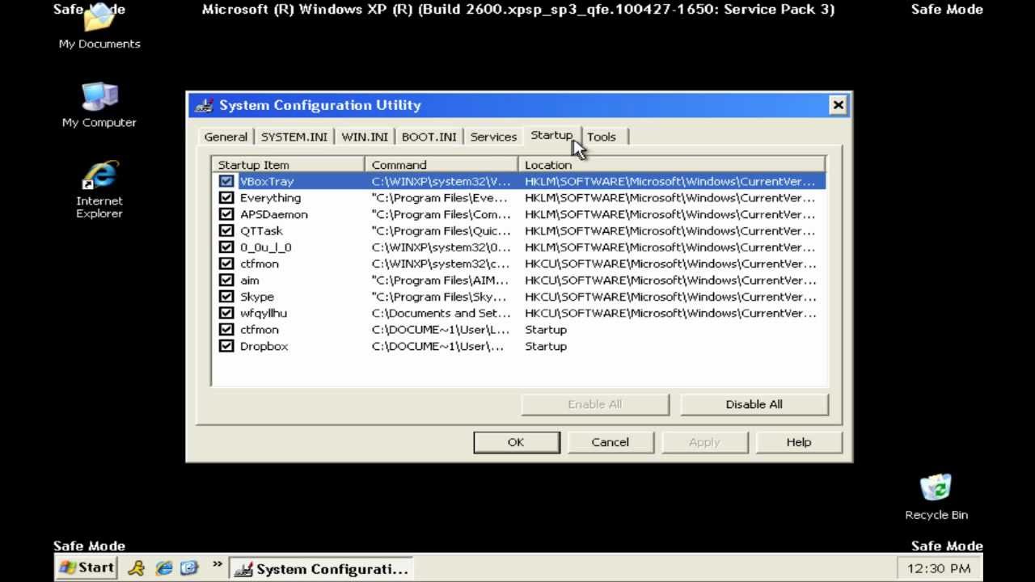Uncheck the 0_0u_l_0 startup item
This screenshot has width=1035, height=582.
tap(226, 247)
